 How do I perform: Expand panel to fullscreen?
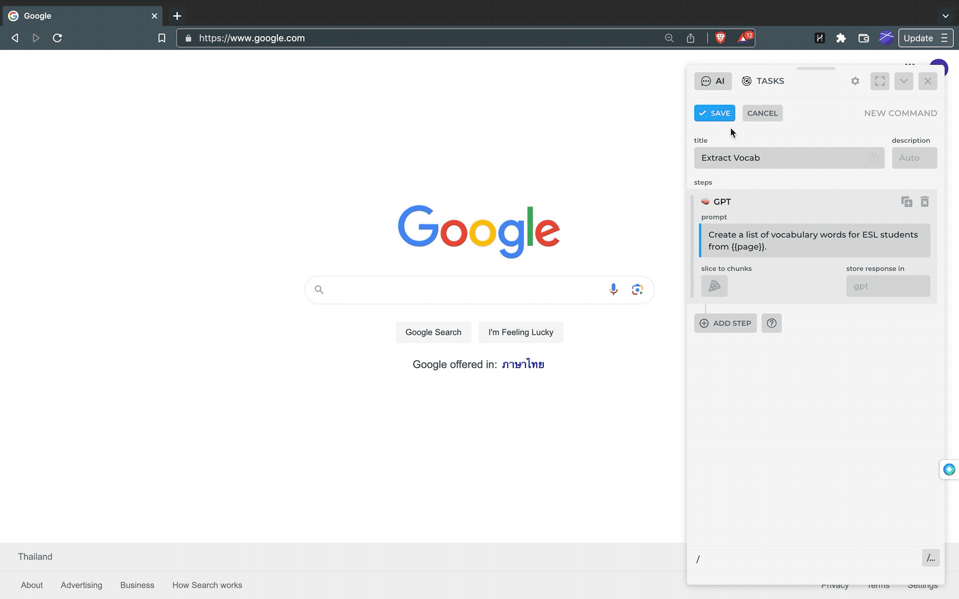[880, 81]
